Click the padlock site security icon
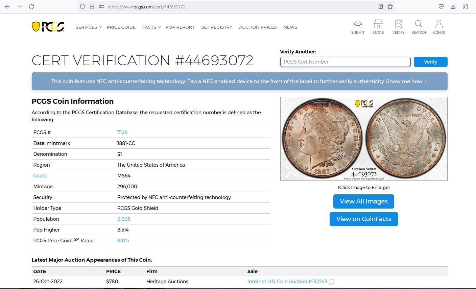This screenshot has height=289, width=476. coord(92,6)
